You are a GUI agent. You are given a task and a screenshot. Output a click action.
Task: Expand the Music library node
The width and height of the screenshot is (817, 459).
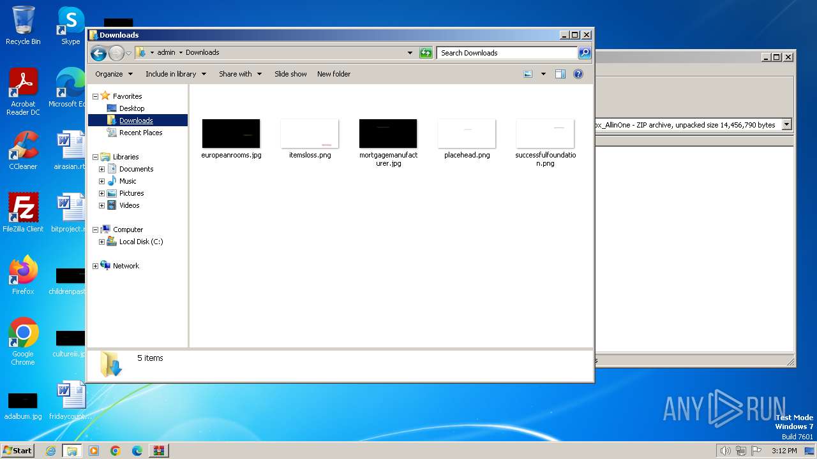pyautogui.click(x=101, y=181)
